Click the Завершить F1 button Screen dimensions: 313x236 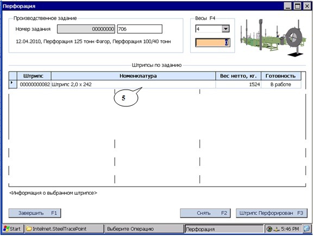coord(35,213)
